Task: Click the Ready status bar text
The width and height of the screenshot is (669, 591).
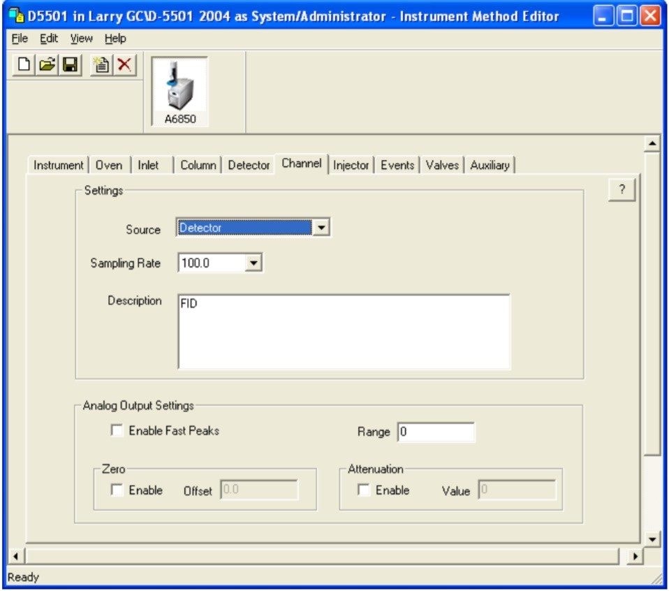Action: pyautogui.click(x=23, y=577)
